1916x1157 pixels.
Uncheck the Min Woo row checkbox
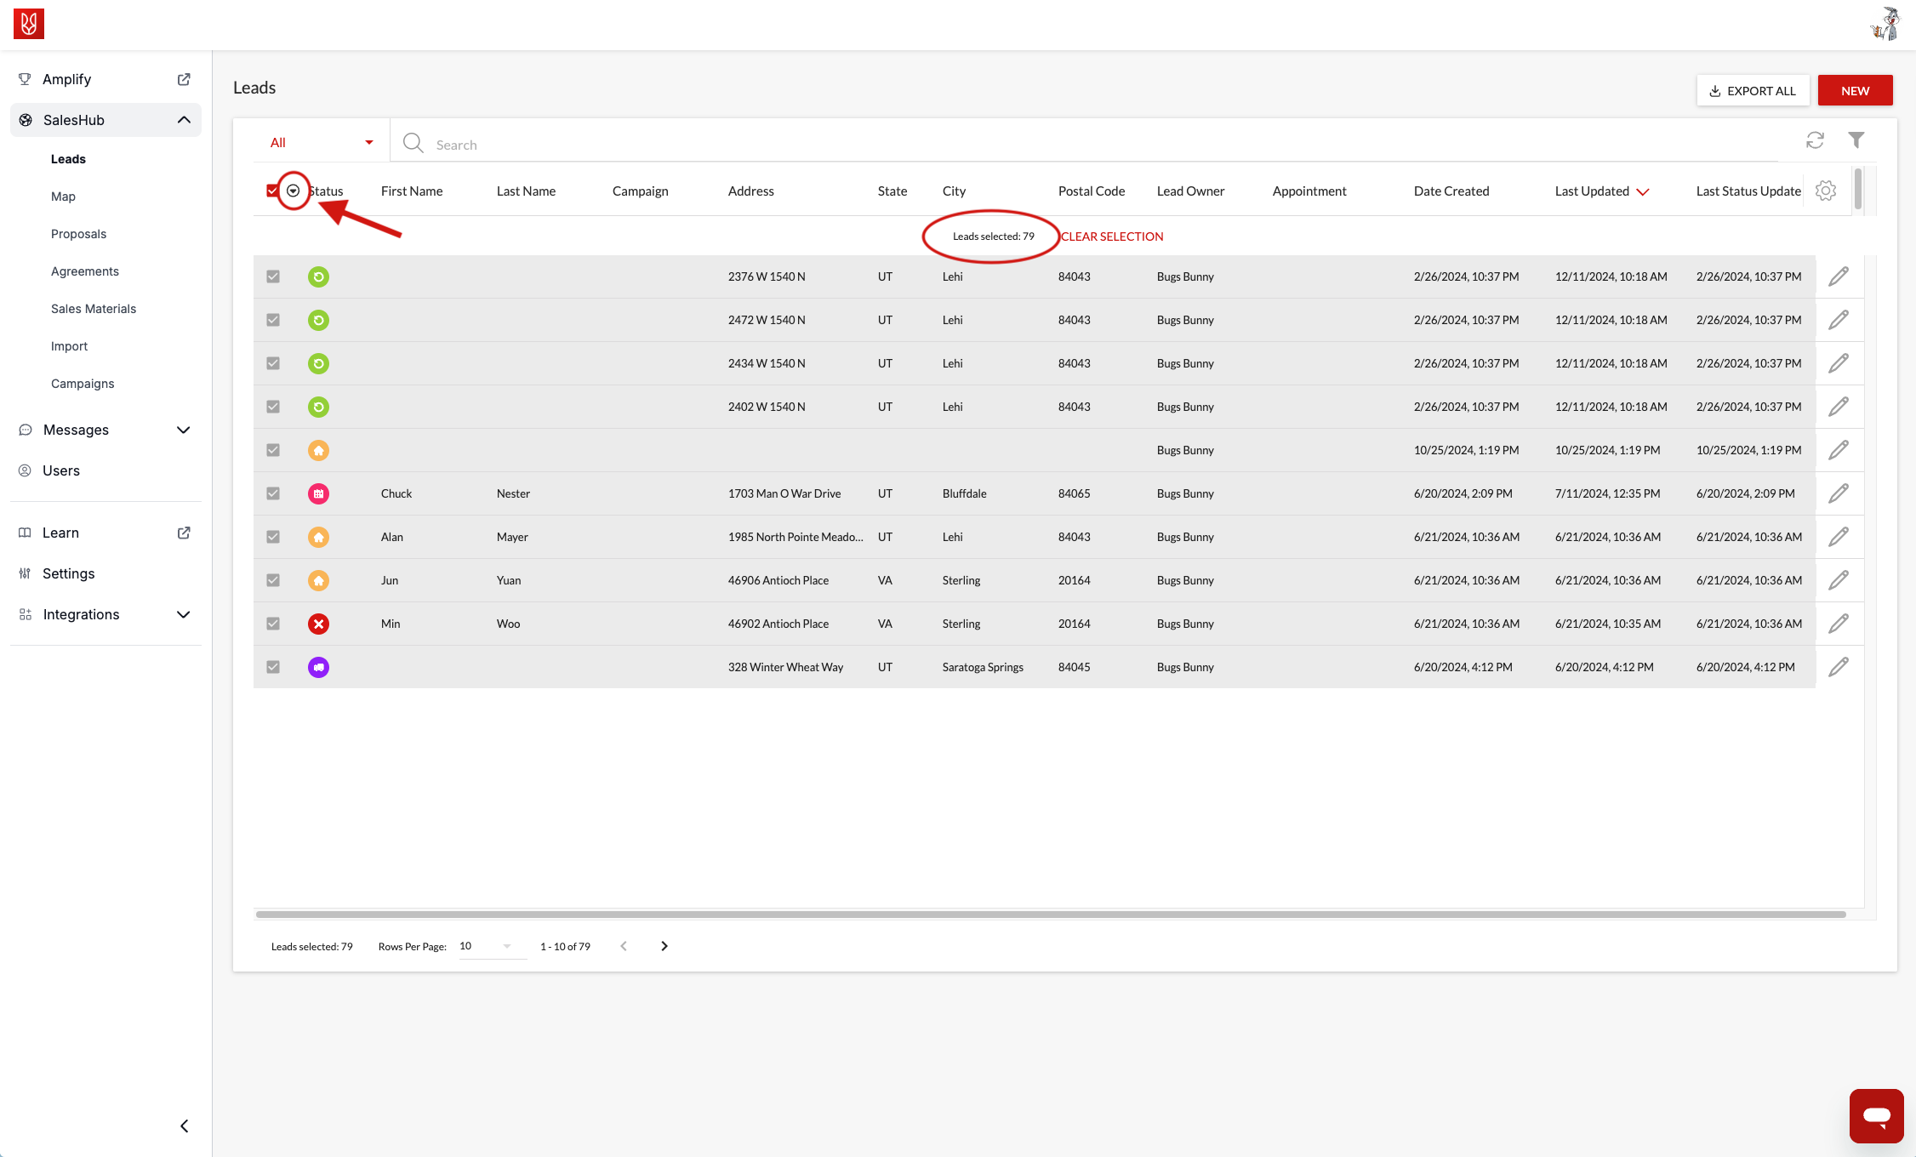coord(273,624)
